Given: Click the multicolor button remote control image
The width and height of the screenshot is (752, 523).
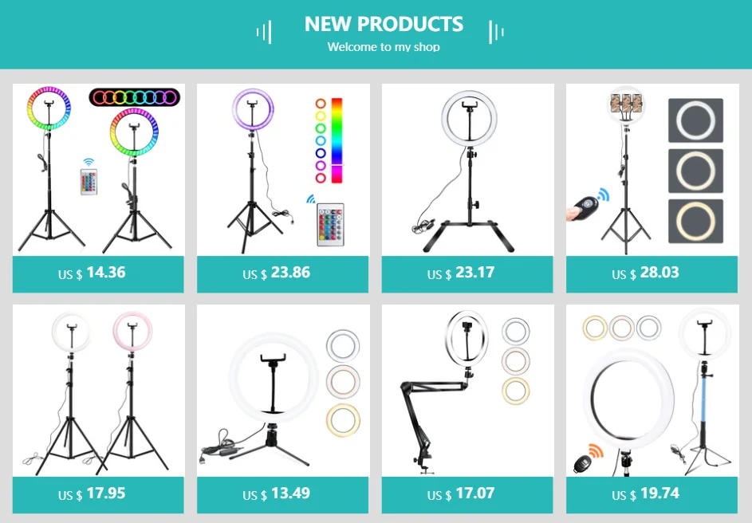Looking at the screenshot, I should tap(330, 224).
